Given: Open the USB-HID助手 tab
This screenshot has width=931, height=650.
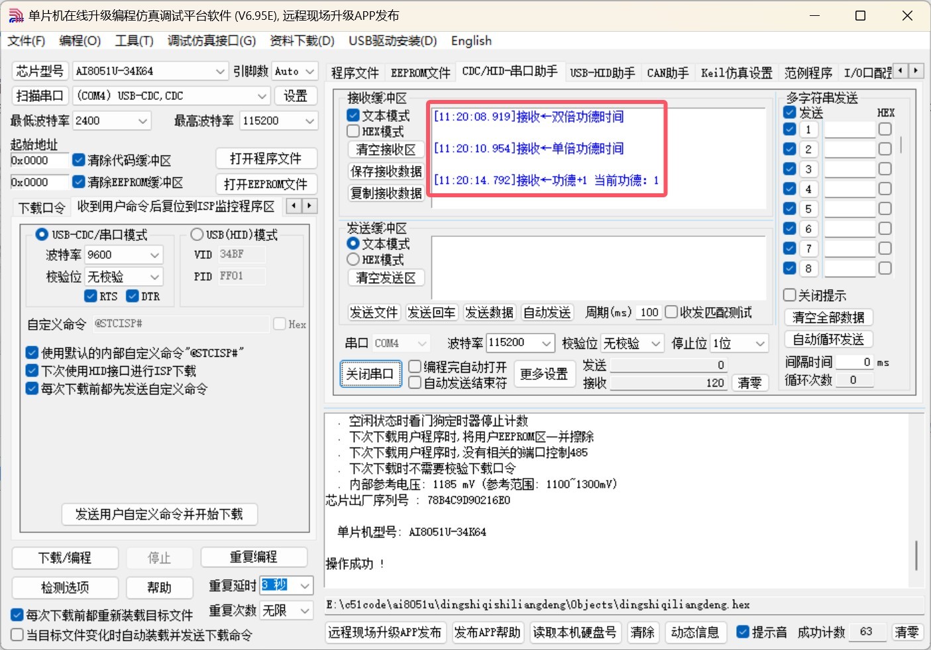Looking at the screenshot, I should (x=602, y=73).
